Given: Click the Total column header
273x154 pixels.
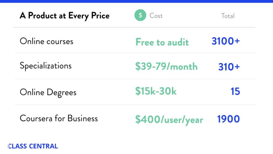Looking at the screenshot, I should 228,16.
